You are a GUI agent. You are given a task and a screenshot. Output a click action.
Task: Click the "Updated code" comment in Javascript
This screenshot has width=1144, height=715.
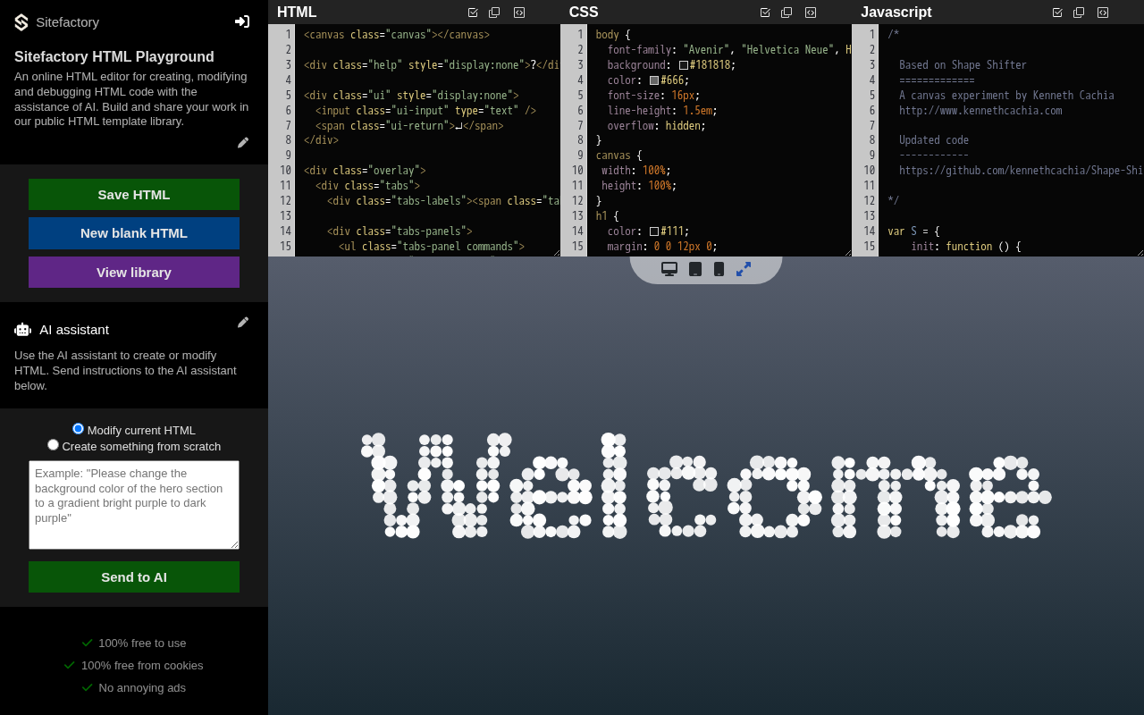point(934,140)
